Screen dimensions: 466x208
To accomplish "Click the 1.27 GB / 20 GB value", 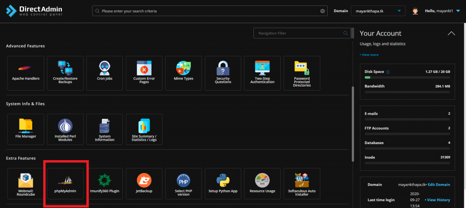I will pos(438,72).
